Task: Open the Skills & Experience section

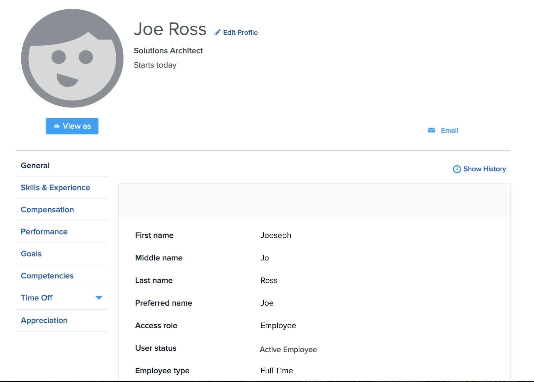Action: tap(55, 187)
